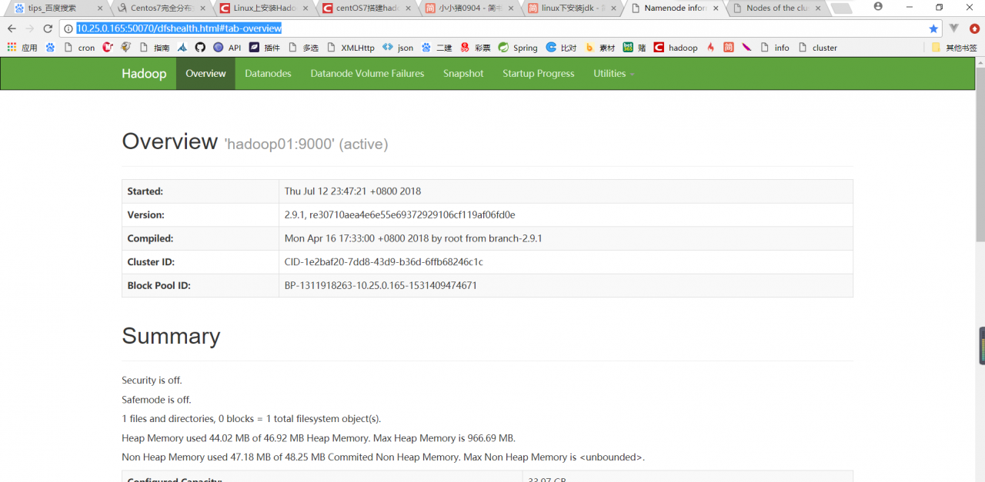Click the Started timestamp value
This screenshot has width=985, height=482.
(x=352, y=191)
